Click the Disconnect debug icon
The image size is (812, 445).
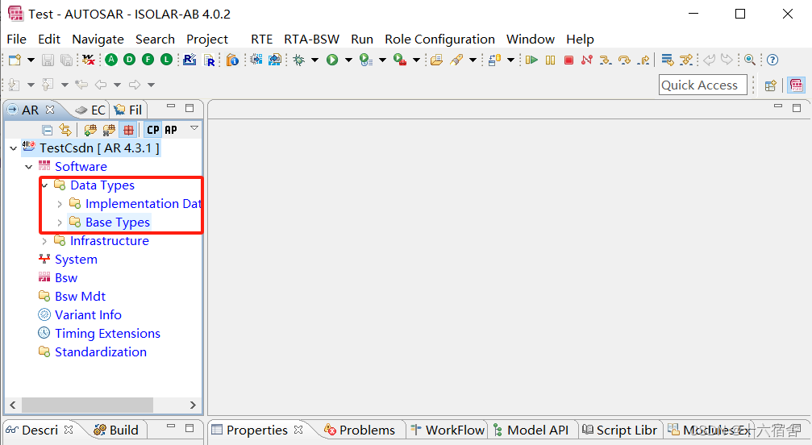click(x=587, y=60)
